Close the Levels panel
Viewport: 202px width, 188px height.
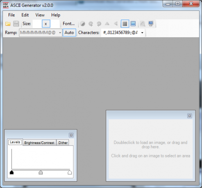click(x=71, y=135)
